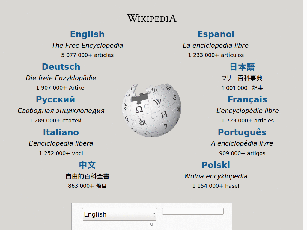Click the Wikipedia puzzle globe logo
Screen dimensions: 307x230
coord(152,110)
